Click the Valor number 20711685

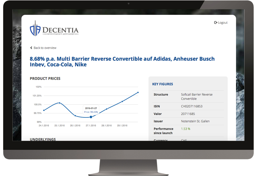click(x=188, y=114)
